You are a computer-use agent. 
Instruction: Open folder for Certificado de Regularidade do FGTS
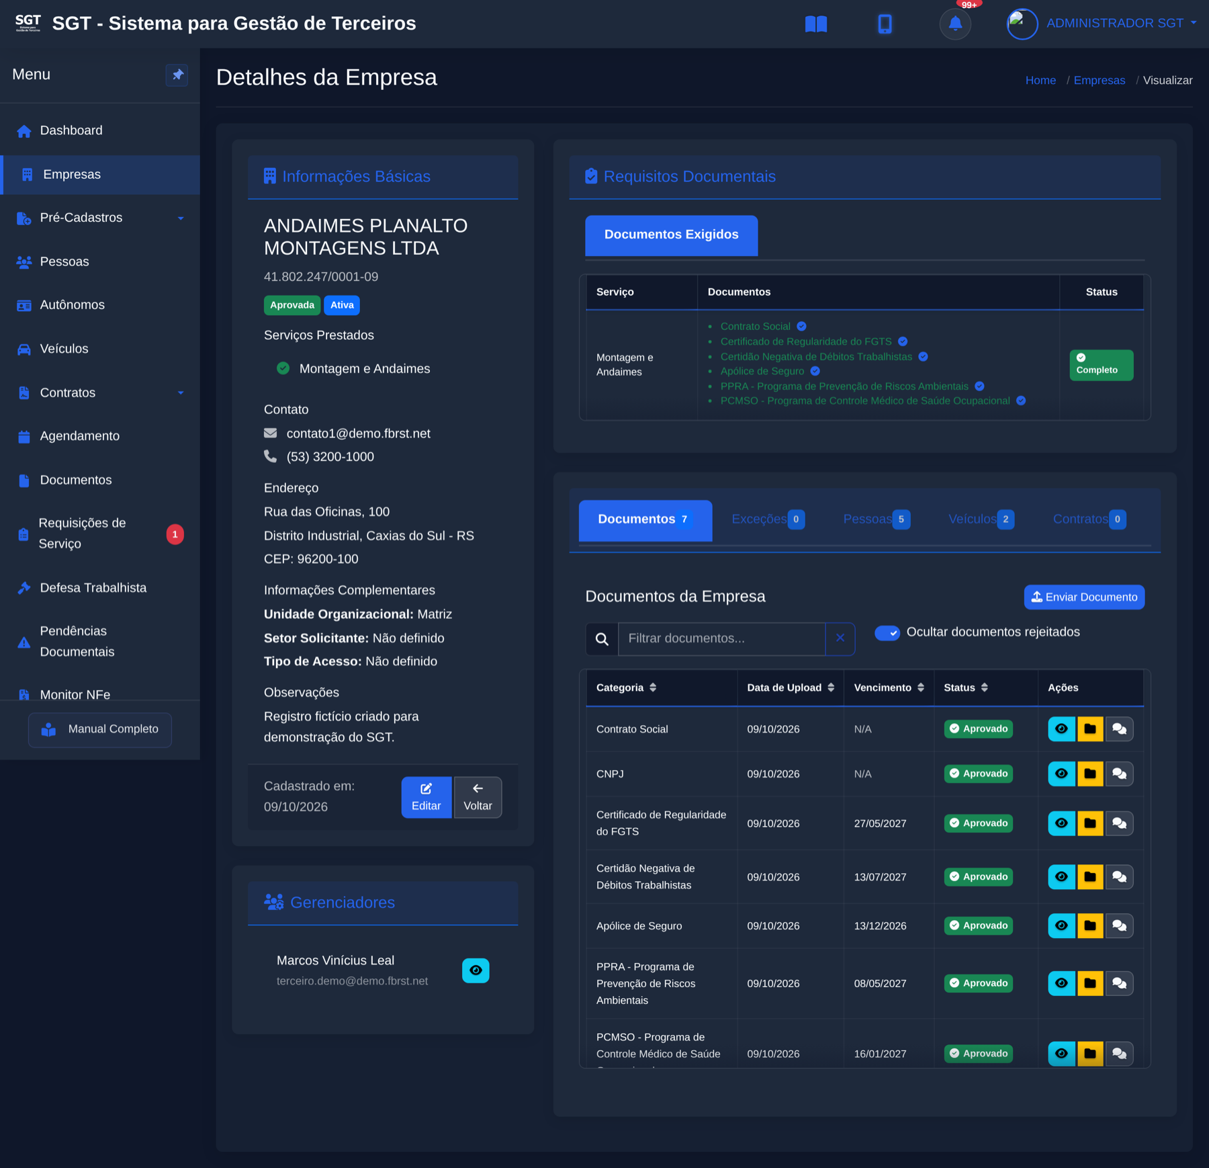pyautogui.click(x=1090, y=823)
